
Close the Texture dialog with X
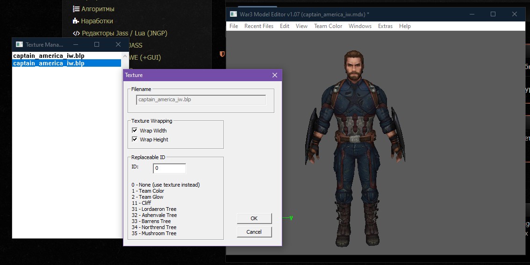pos(275,75)
